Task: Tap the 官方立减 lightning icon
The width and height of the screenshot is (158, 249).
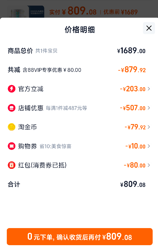Action: click(12, 89)
